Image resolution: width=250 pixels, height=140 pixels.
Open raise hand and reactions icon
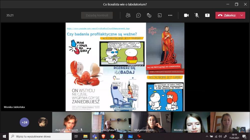point(149,15)
